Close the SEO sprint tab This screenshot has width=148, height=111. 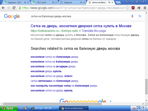point(56,2)
